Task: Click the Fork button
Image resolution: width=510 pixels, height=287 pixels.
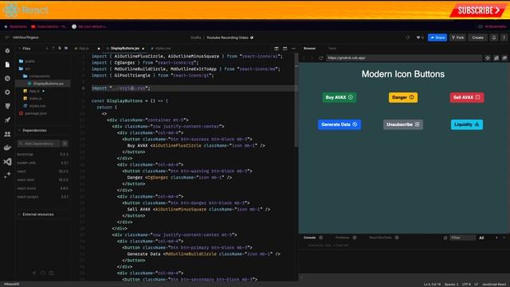Action: pyautogui.click(x=457, y=37)
